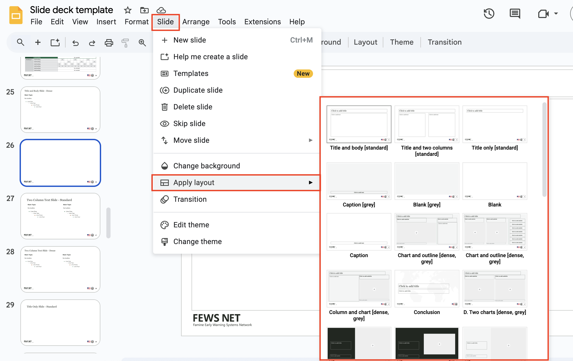Screen dimensions: 573x361
Task: Open version history clock icon
Action: [x=489, y=14]
